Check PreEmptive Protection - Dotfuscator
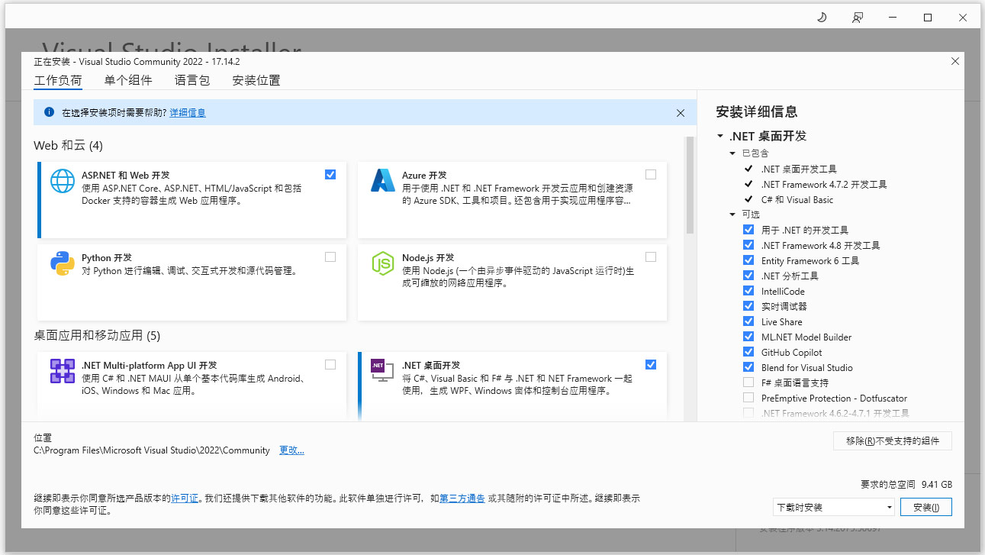This screenshot has height=555, width=985. point(748,398)
